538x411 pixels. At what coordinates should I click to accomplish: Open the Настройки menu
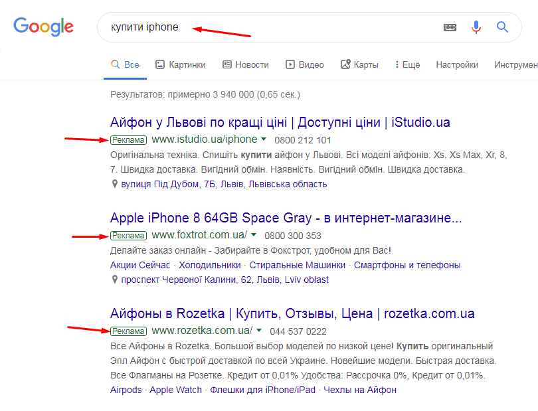(x=456, y=64)
